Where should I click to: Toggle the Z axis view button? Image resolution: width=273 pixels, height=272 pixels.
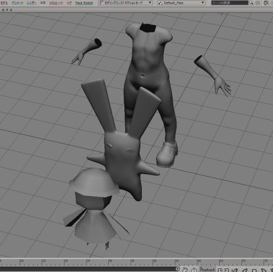pos(11,10)
